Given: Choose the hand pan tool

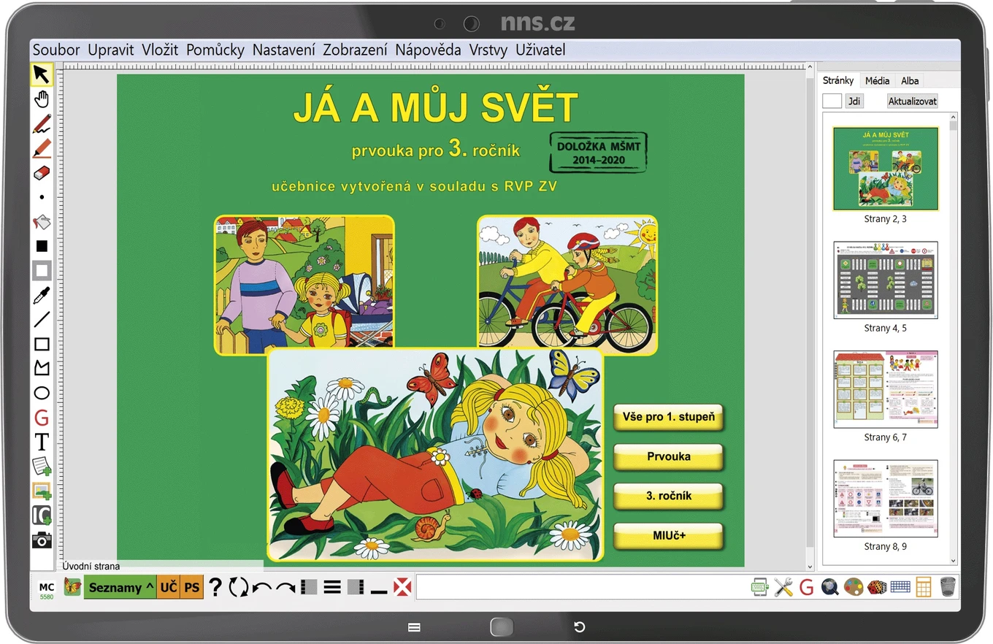Looking at the screenshot, I should point(42,99).
